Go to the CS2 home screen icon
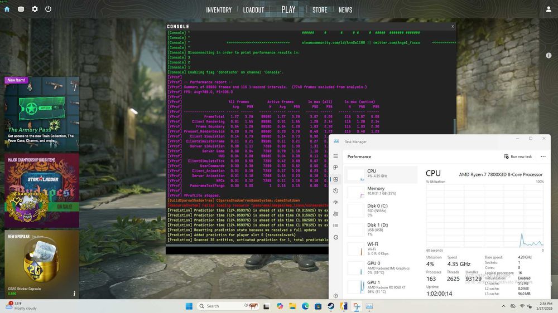558x313 pixels. click(x=7, y=9)
